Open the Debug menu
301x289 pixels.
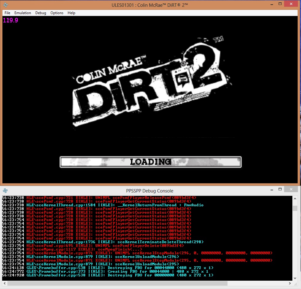pyautogui.click(x=41, y=13)
